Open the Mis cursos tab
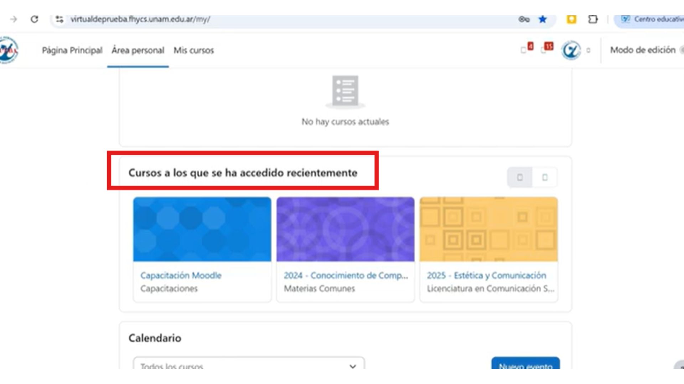The image size is (684, 384). (x=194, y=50)
